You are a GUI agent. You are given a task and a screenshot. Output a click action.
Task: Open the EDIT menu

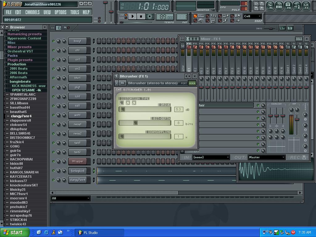tap(18, 12)
